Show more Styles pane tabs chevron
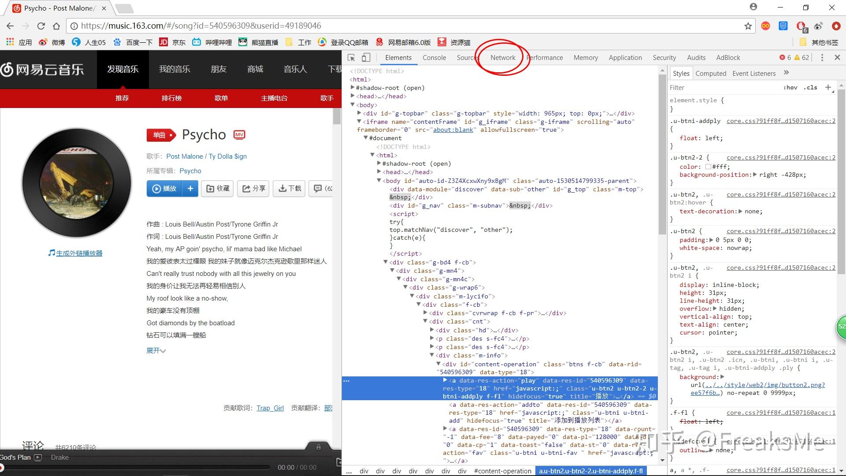 pyautogui.click(x=786, y=73)
